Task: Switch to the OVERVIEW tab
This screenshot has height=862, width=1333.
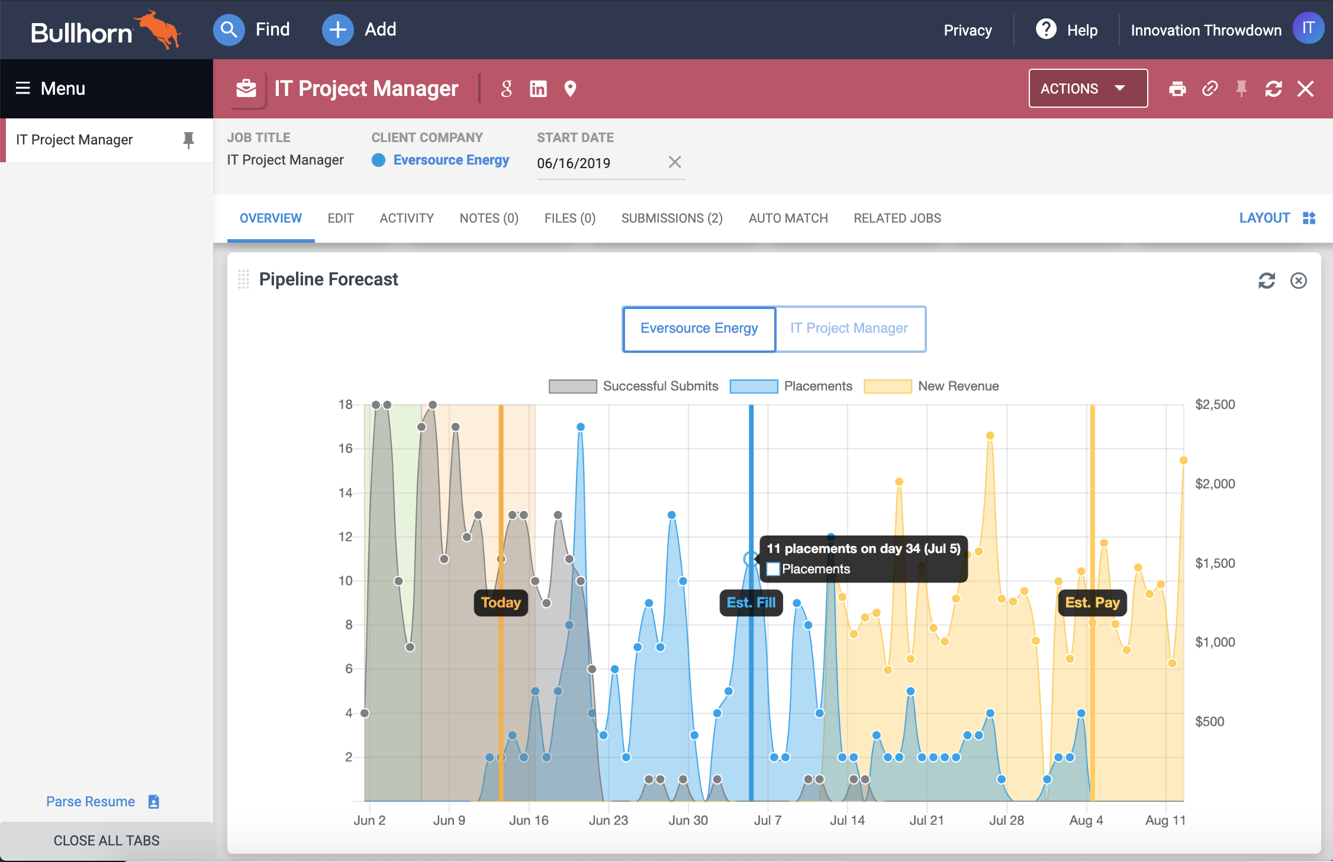Action: point(271,218)
